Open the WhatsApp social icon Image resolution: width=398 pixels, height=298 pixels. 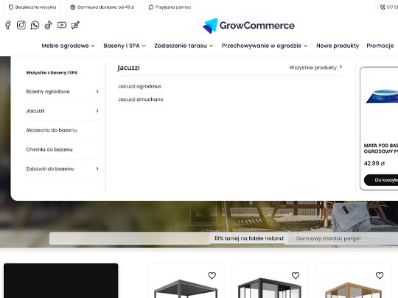pos(35,25)
